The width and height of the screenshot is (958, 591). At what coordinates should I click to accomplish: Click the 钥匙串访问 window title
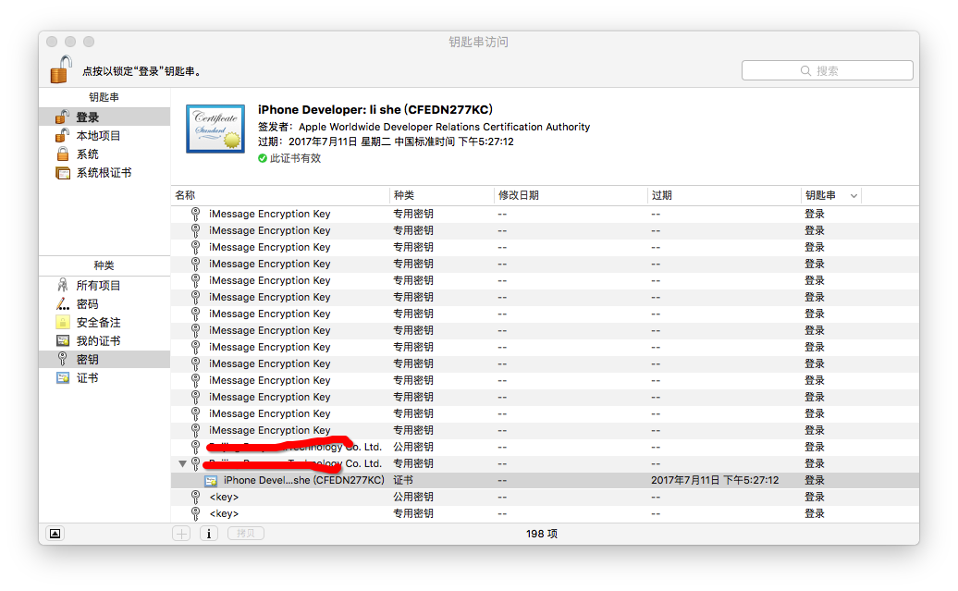478,42
